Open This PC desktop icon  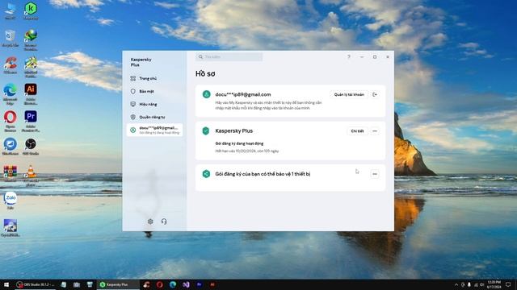(11, 10)
